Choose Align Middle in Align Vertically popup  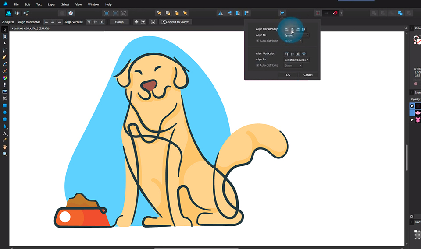(x=292, y=53)
